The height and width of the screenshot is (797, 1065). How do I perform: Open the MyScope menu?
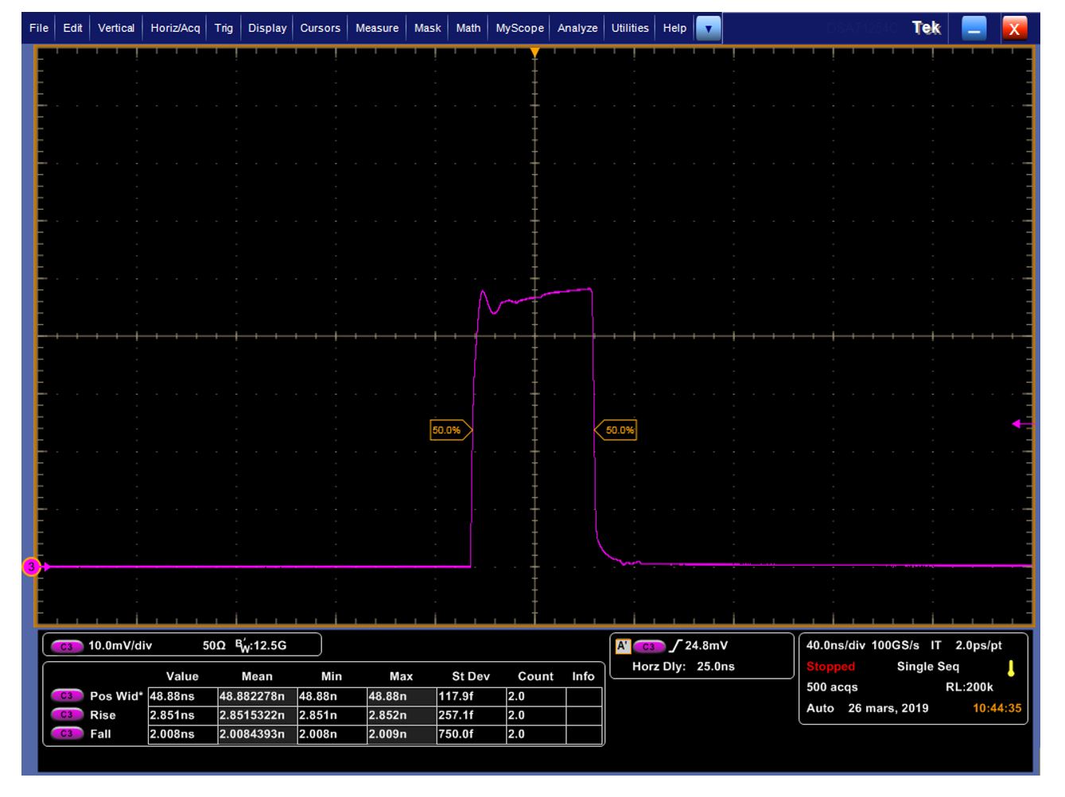coord(519,28)
